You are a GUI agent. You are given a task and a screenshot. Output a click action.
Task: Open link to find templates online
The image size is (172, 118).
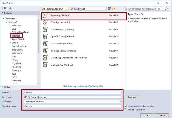pyautogui.click(x=83, y=86)
